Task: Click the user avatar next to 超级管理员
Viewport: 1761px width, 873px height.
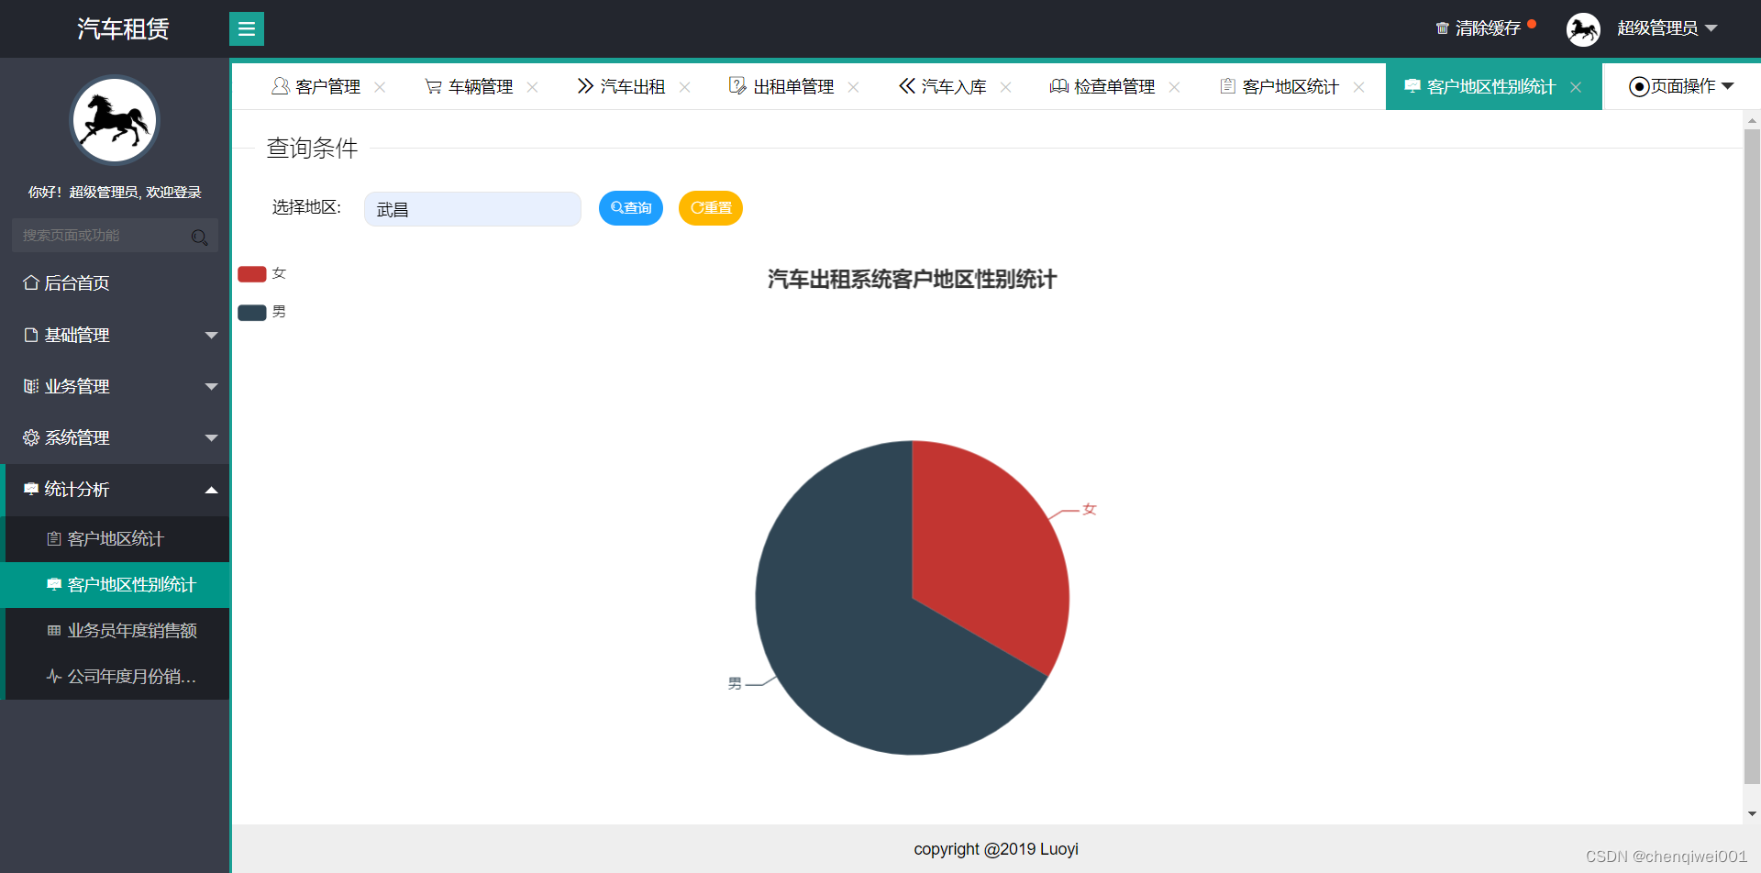Action: point(1583,28)
